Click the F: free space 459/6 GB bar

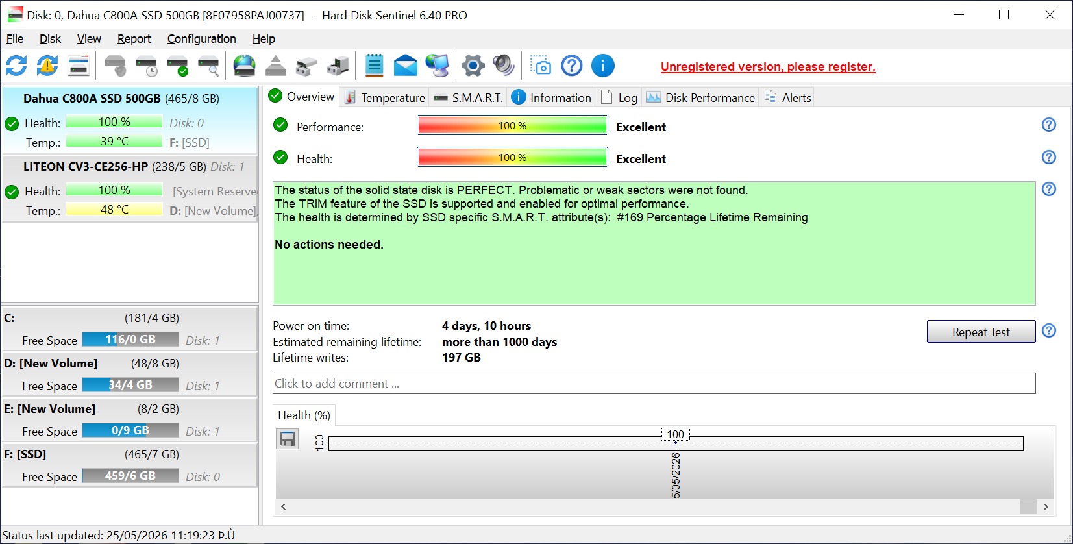pyautogui.click(x=130, y=476)
